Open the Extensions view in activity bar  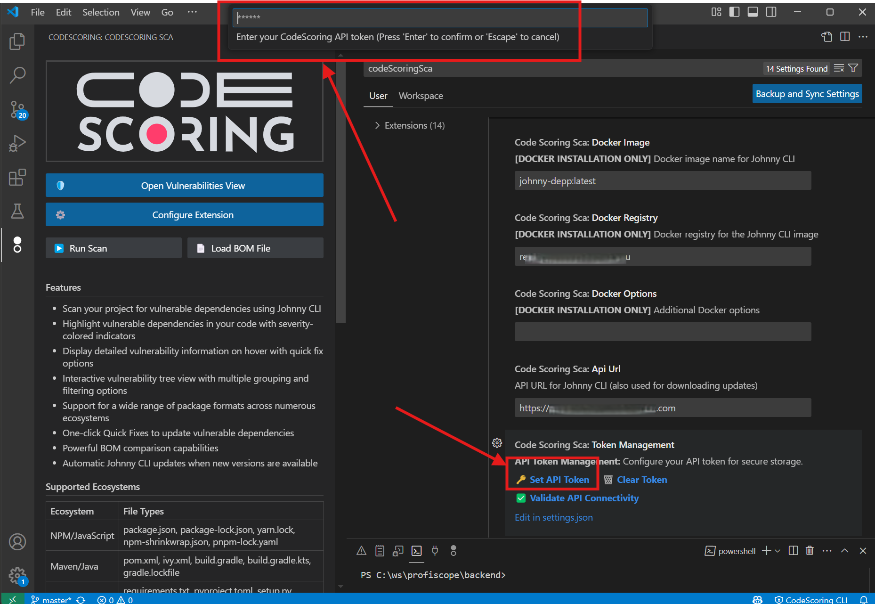coord(17,177)
